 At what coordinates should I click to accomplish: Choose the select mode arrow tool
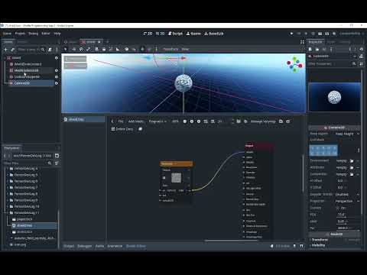pos(66,49)
